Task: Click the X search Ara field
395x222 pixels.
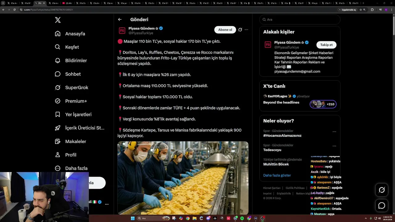Action: point(300,19)
